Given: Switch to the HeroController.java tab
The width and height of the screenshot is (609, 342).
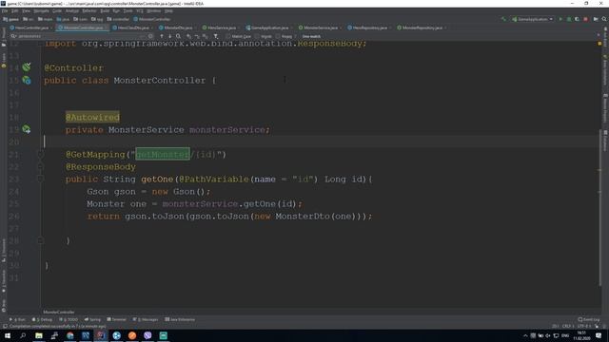Looking at the screenshot, I should click(x=31, y=28).
